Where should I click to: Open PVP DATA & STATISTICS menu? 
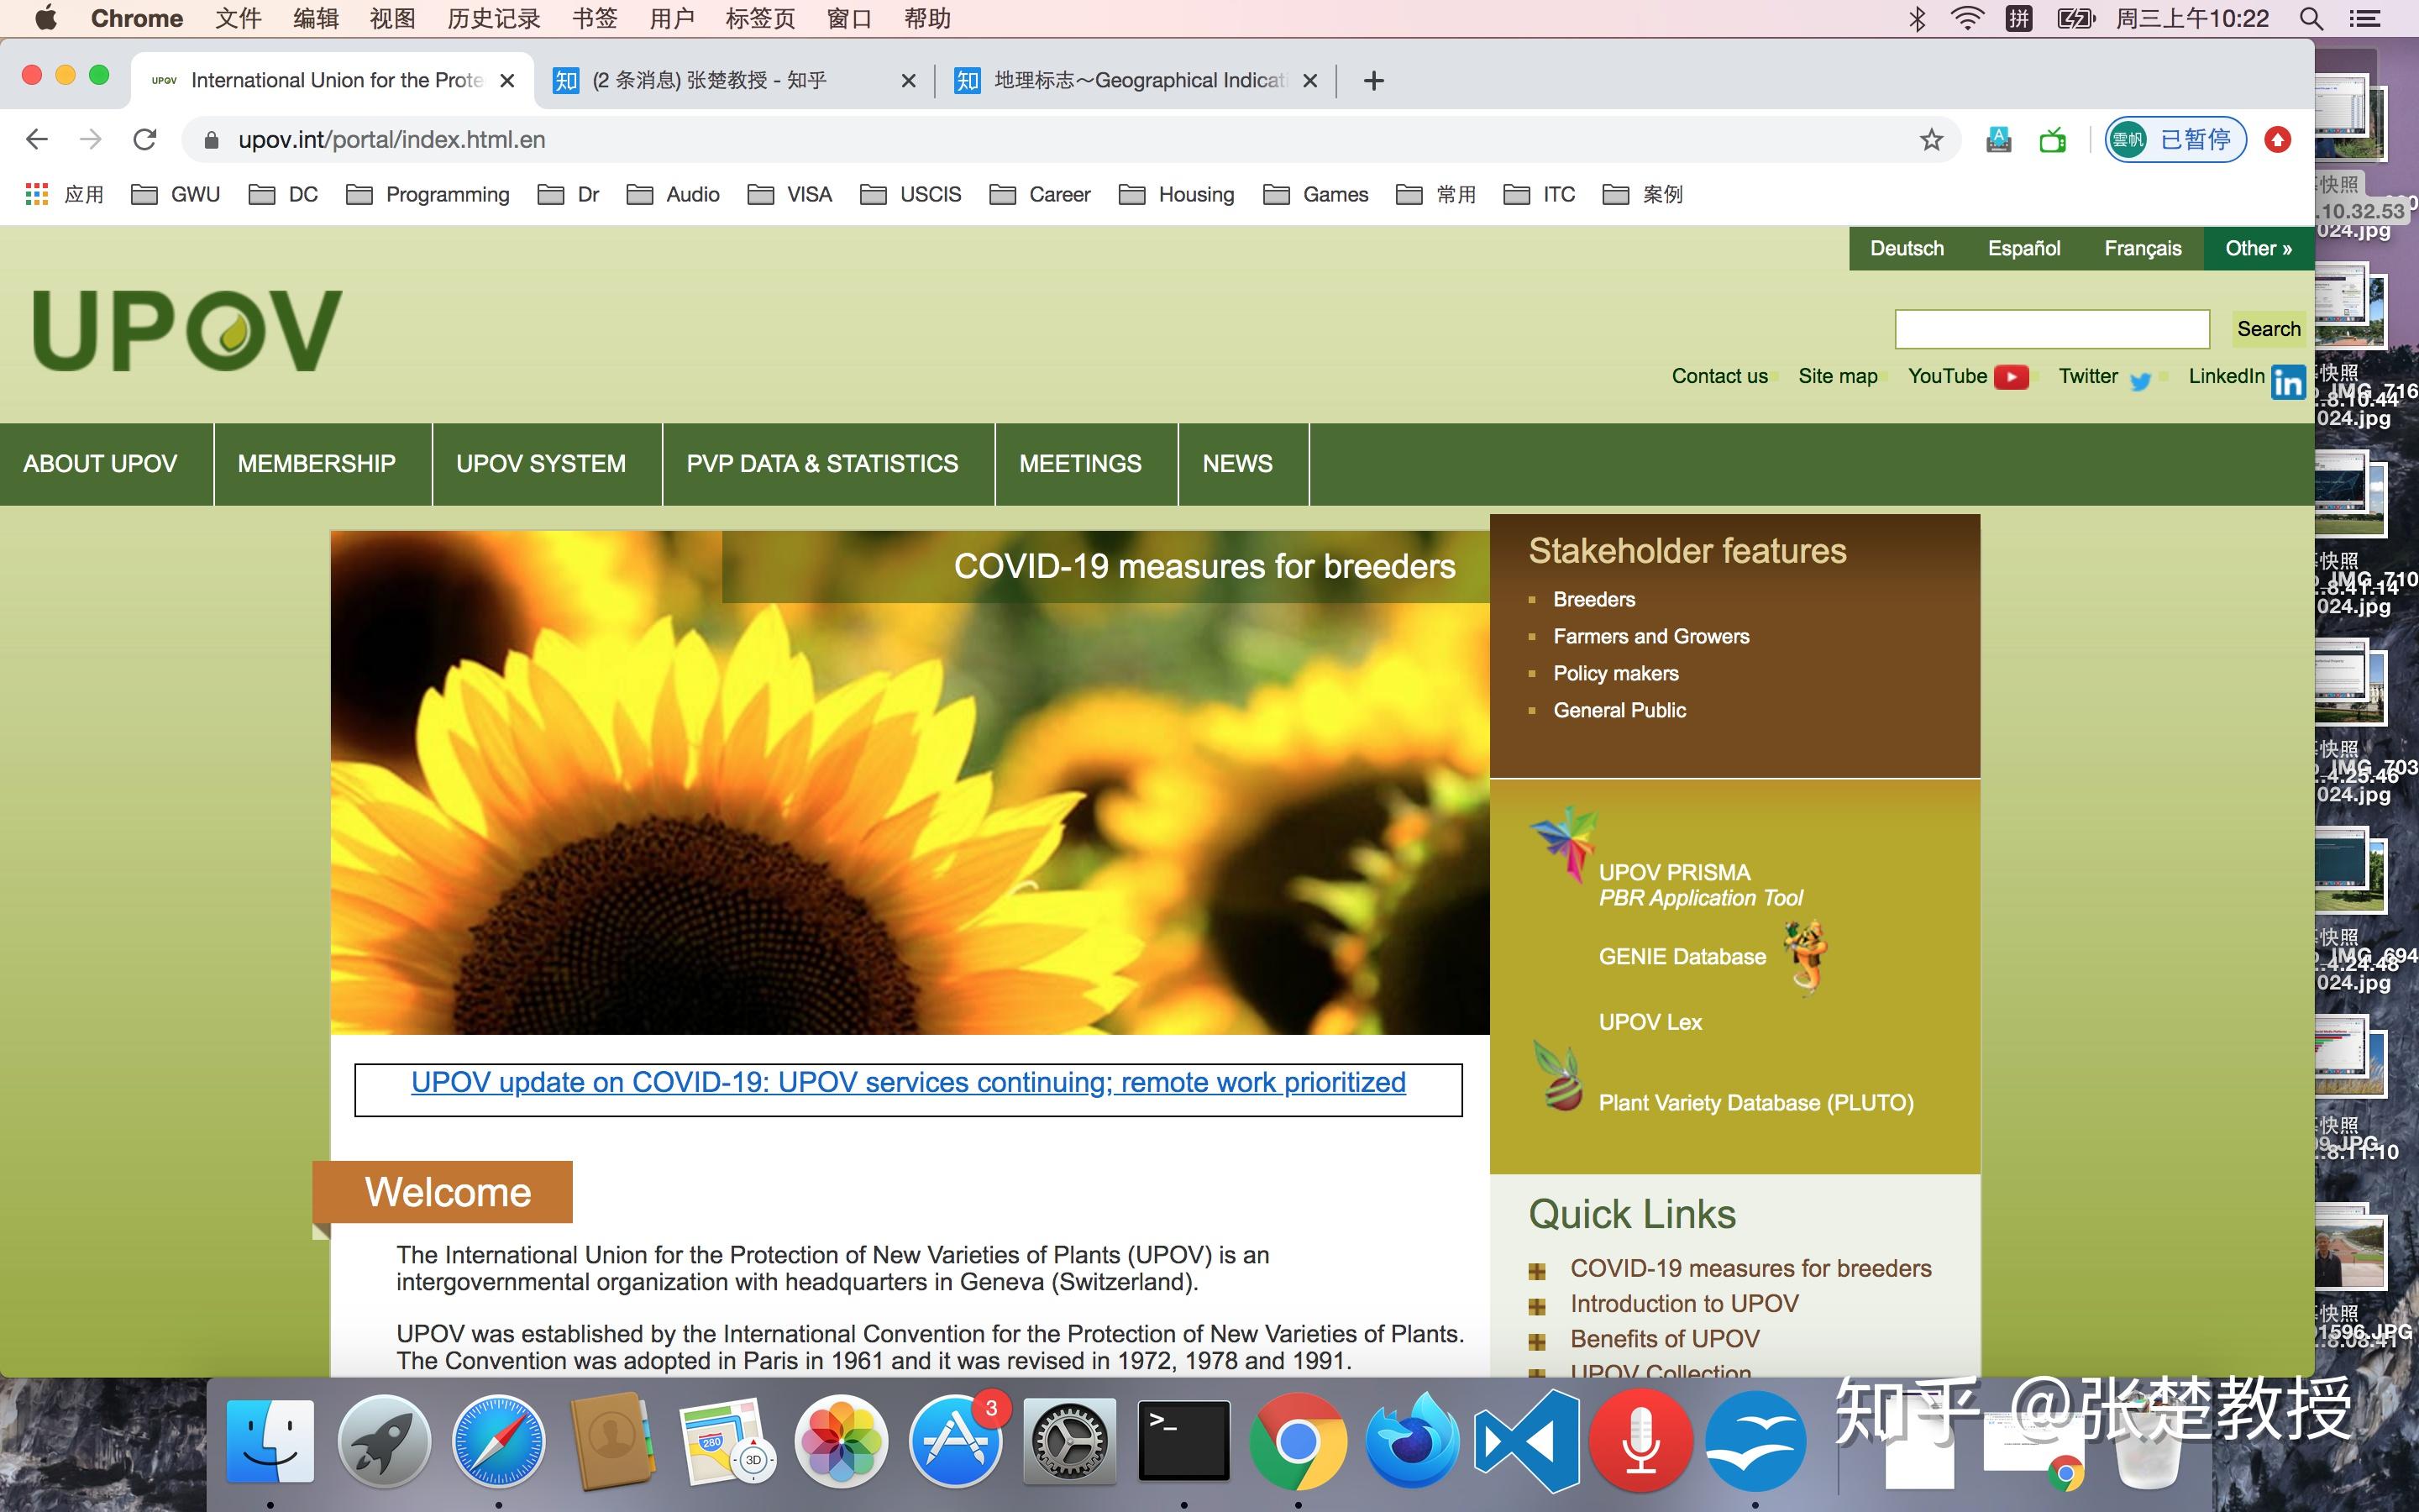click(x=821, y=464)
